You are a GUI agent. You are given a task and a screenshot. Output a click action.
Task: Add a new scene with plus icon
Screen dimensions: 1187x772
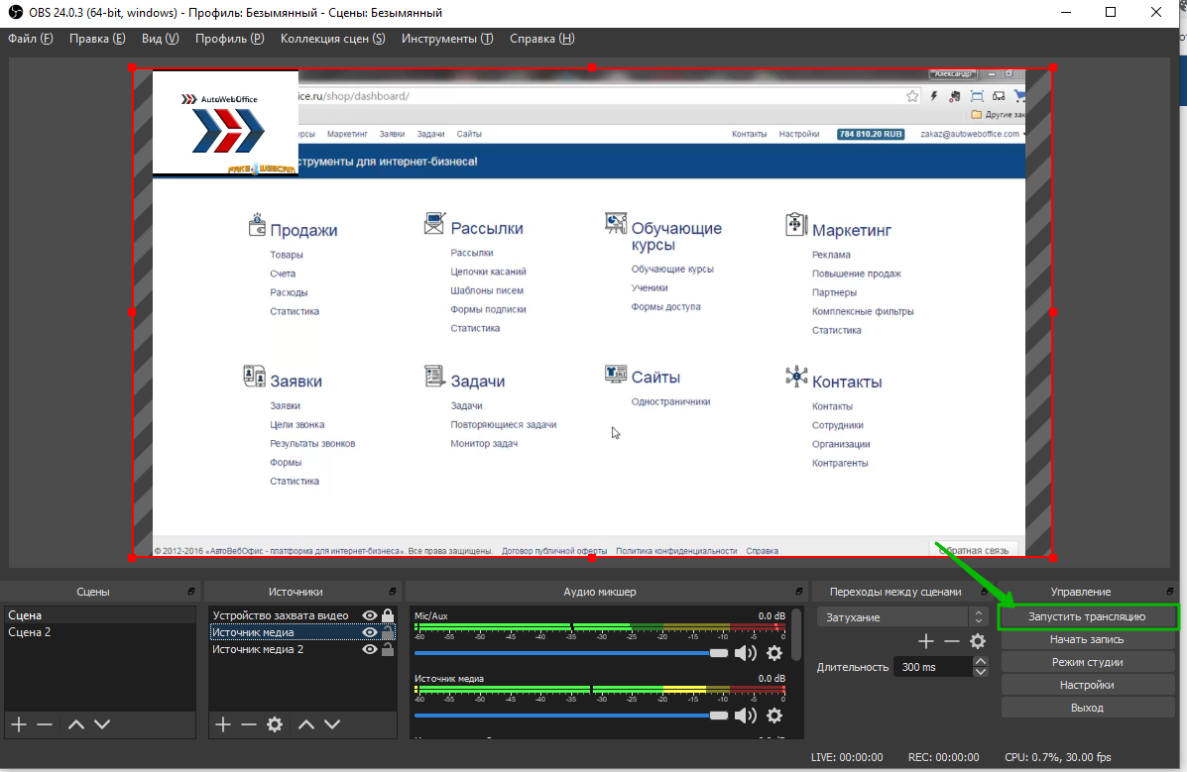(18, 724)
